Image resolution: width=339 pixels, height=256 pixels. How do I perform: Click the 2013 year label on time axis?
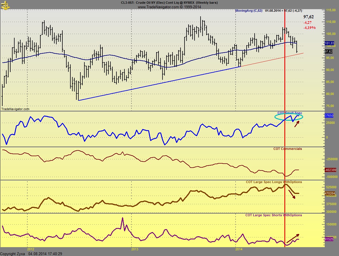[131, 249]
